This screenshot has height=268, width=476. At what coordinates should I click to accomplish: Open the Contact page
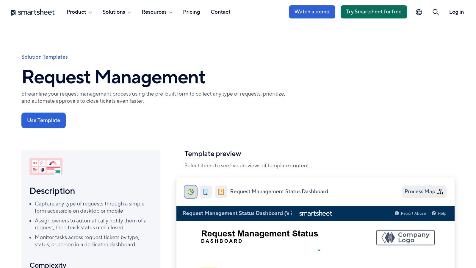220,12
